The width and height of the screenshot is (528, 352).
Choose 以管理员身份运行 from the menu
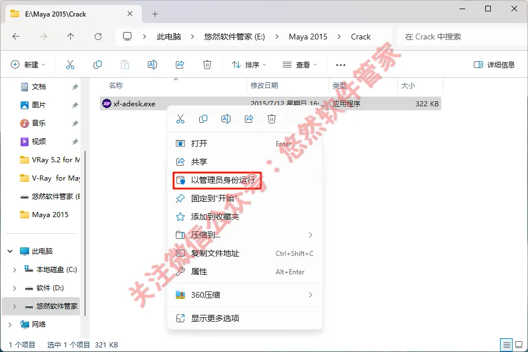click(245, 180)
